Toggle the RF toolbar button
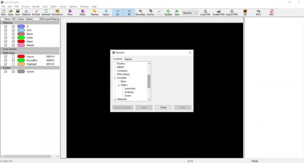 pos(129,12)
